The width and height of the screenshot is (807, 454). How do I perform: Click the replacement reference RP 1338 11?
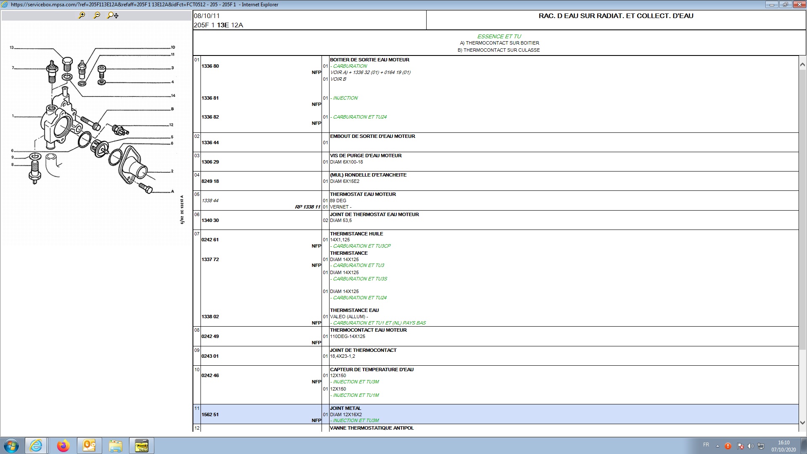tap(308, 207)
